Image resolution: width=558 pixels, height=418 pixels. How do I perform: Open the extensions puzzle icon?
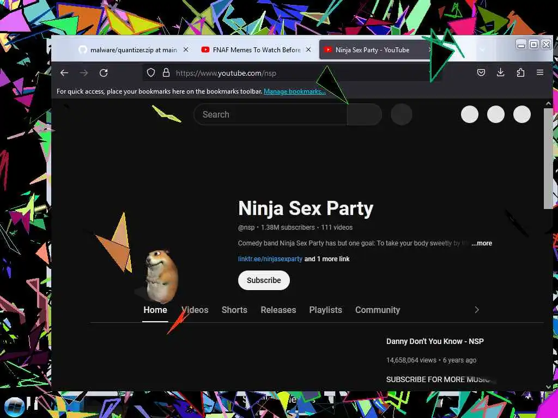[520, 73]
